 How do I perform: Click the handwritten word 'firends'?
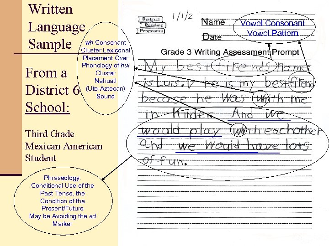(x=244, y=67)
